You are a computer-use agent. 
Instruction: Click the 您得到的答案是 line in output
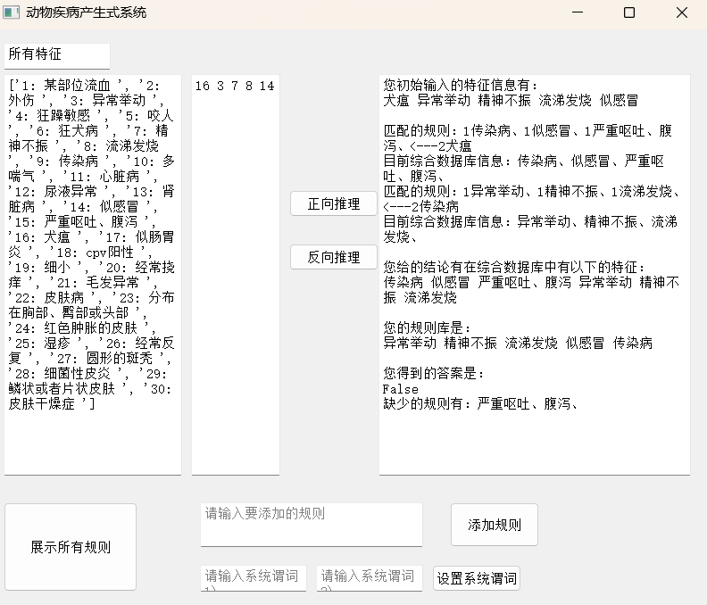point(434,373)
